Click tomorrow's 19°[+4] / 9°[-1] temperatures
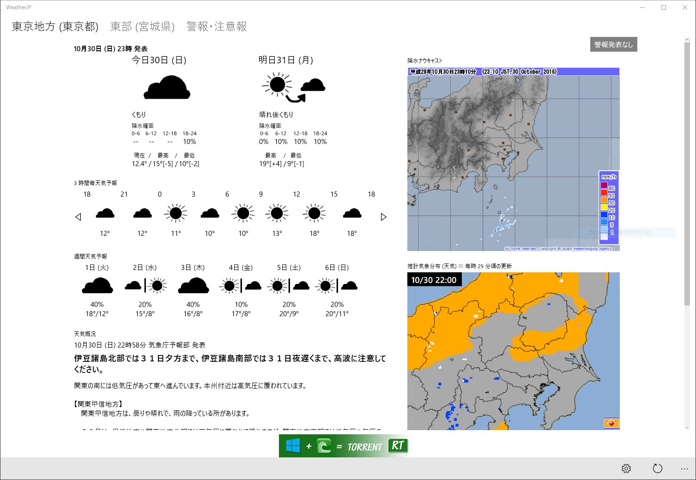This screenshot has height=480, width=696. [282, 164]
